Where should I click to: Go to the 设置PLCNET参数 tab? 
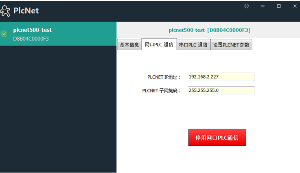click(x=231, y=45)
